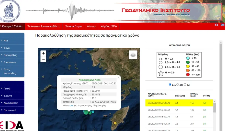Open the Τελευταία Ανακοινωθέντα menu

tap(44, 26)
